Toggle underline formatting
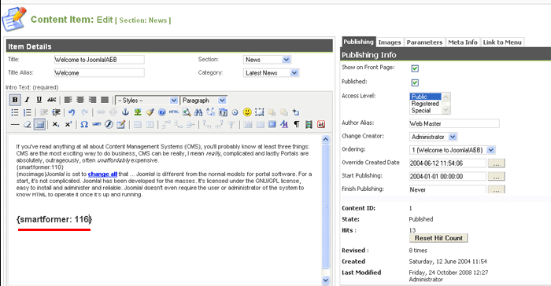The image size is (551, 286). (x=39, y=100)
